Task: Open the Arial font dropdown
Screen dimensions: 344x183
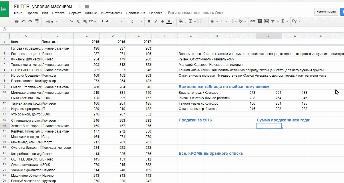Action: pyautogui.click(x=112, y=21)
